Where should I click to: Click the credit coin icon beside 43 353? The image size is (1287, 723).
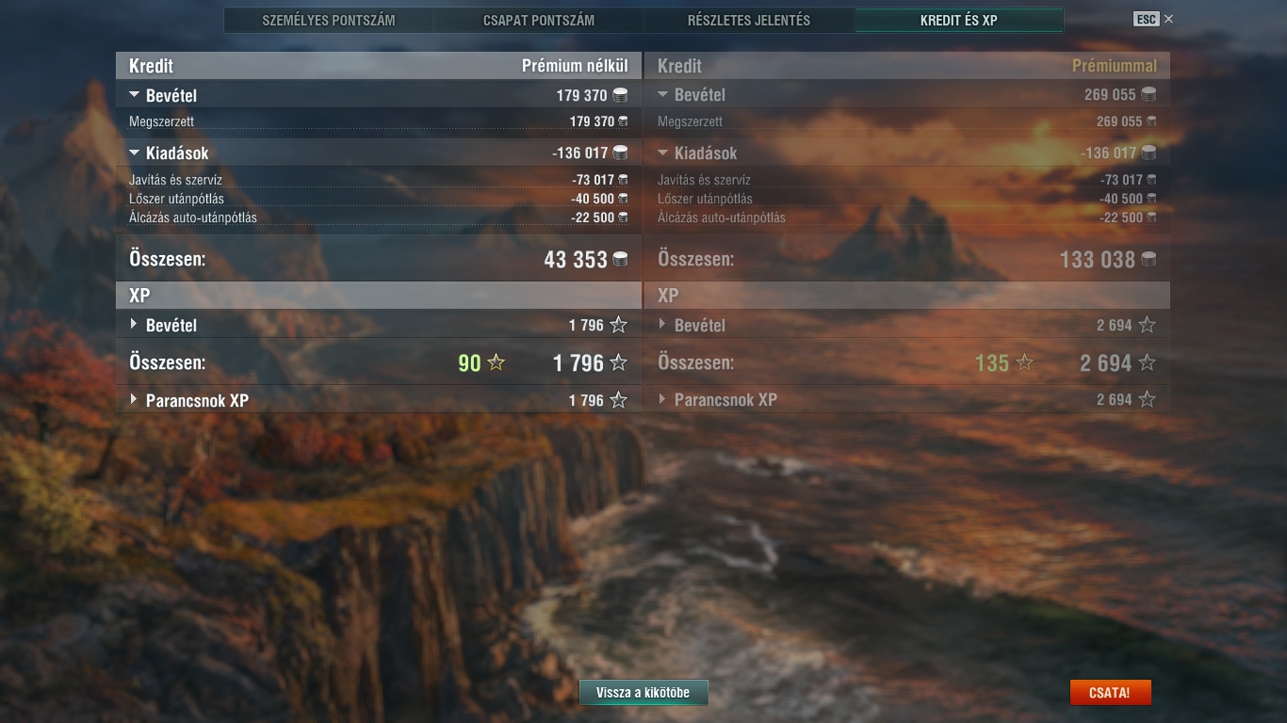point(620,260)
